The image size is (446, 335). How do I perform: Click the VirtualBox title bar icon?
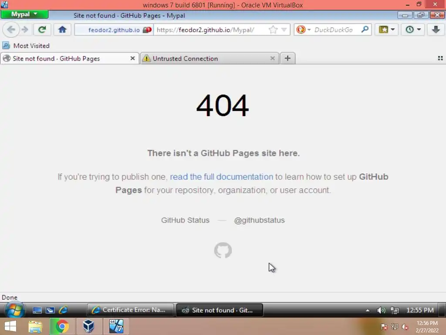tap(4, 4)
